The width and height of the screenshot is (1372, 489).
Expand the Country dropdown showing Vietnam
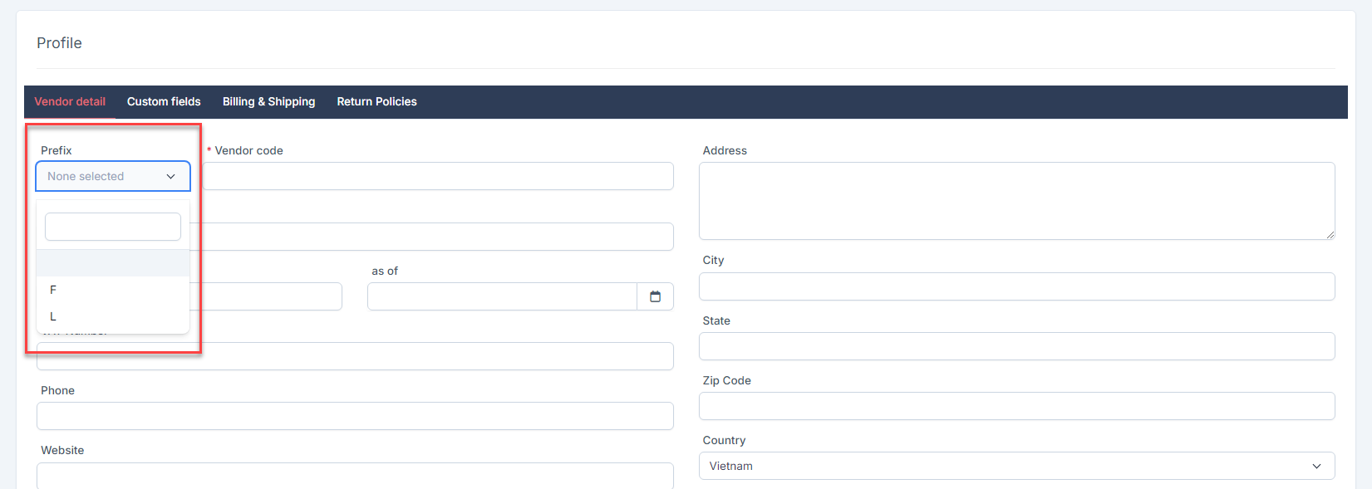click(1016, 466)
